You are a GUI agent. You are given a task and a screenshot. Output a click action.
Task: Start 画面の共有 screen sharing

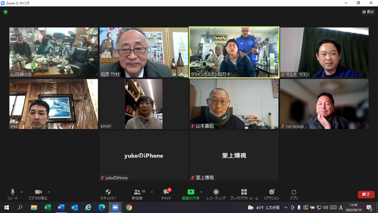coord(190,194)
